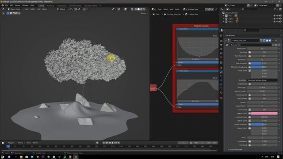Exclude Tree collection from view layer

pyautogui.click(x=274, y=16)
